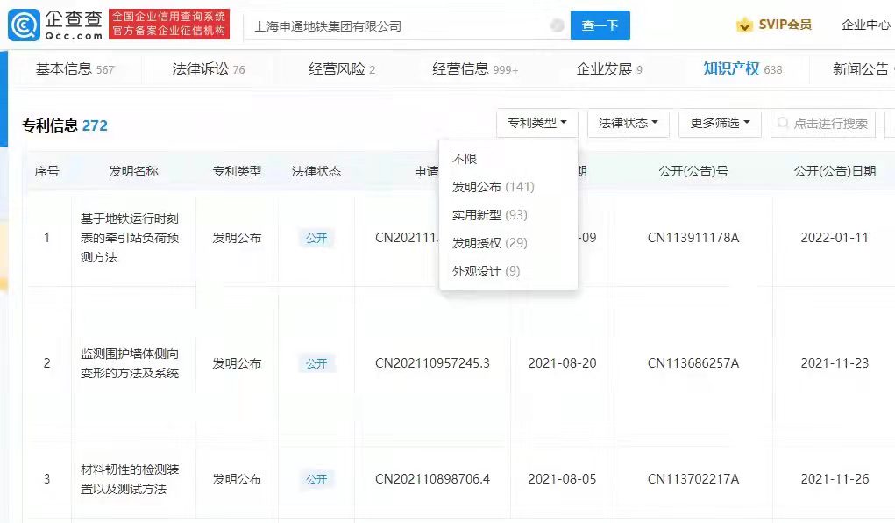
Task: Click application date 2021-08-20
Action: (562, 363)
